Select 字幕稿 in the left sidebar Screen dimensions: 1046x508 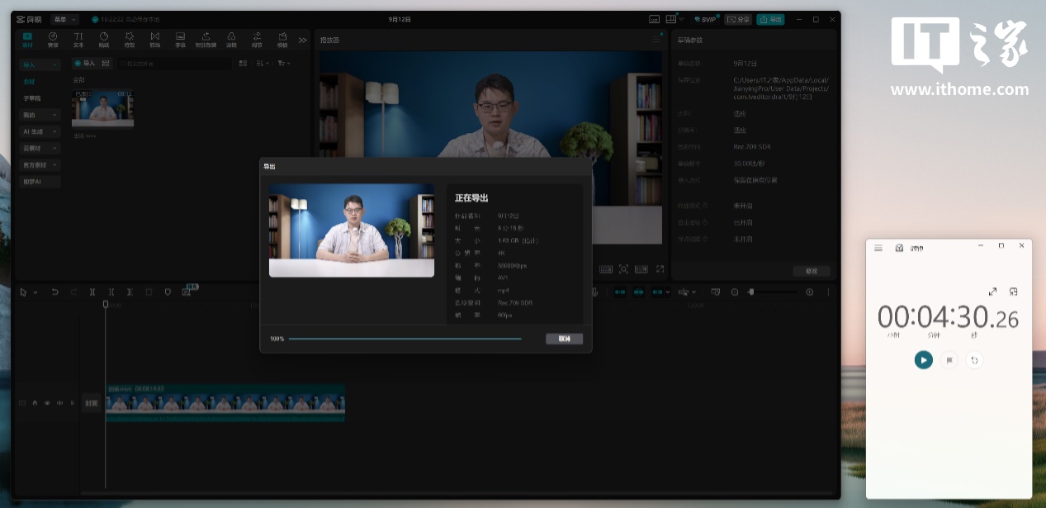(x=31, y=98)
